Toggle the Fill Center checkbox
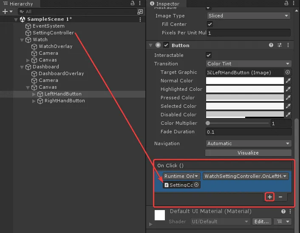This screenshot has width=300, height=233. pos(209,24)
